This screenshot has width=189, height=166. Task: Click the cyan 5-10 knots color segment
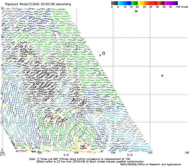(x=121, y=3)
